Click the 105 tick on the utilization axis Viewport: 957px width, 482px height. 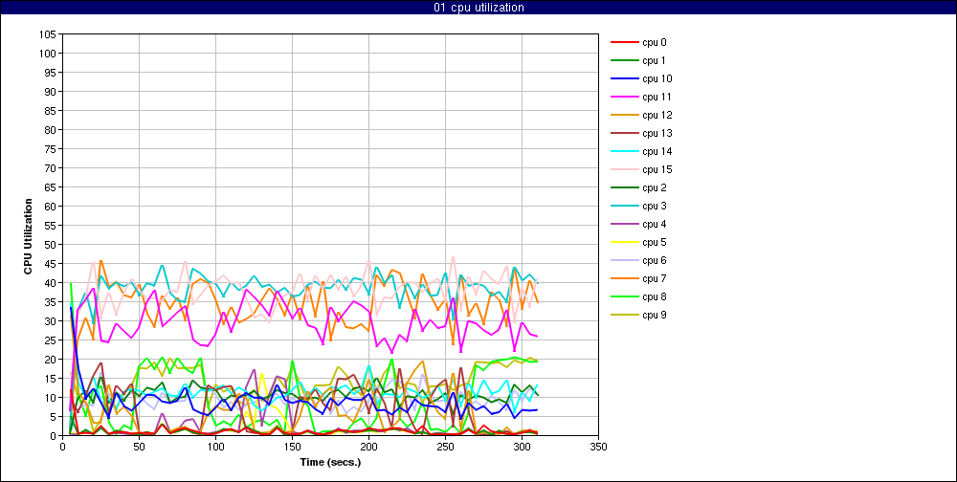pos(49,34)
